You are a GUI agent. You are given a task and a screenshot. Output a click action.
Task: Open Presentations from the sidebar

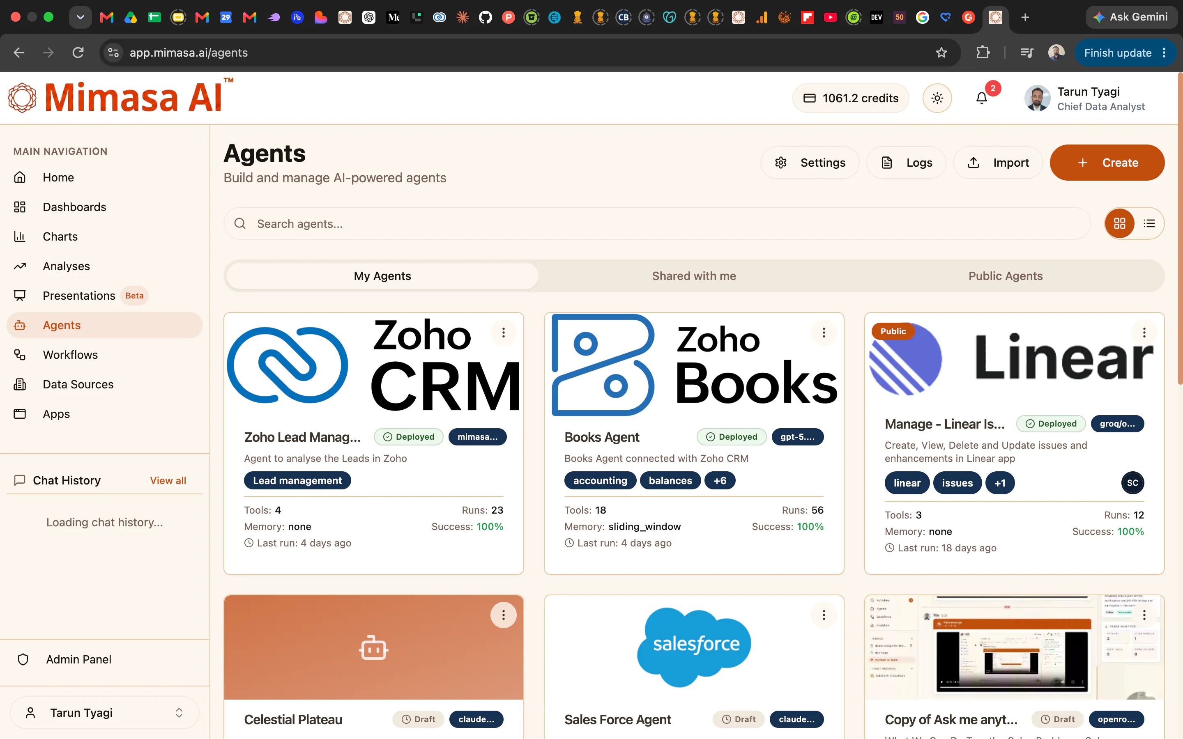[x=105, y=296]
